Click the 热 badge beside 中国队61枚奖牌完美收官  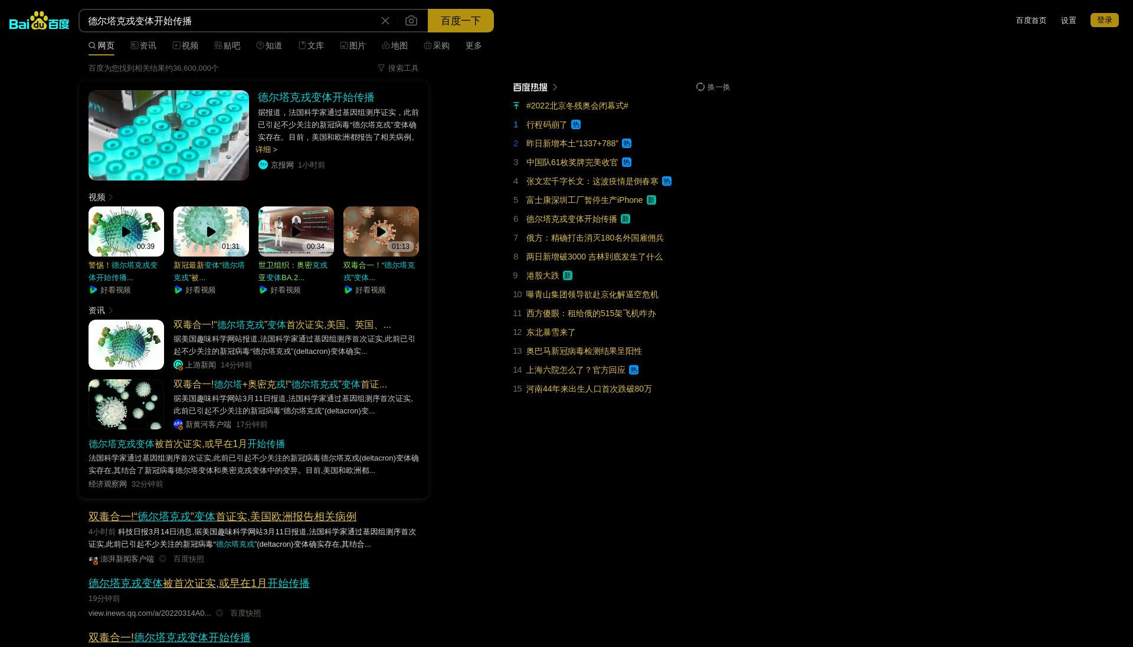click(627, 162)
